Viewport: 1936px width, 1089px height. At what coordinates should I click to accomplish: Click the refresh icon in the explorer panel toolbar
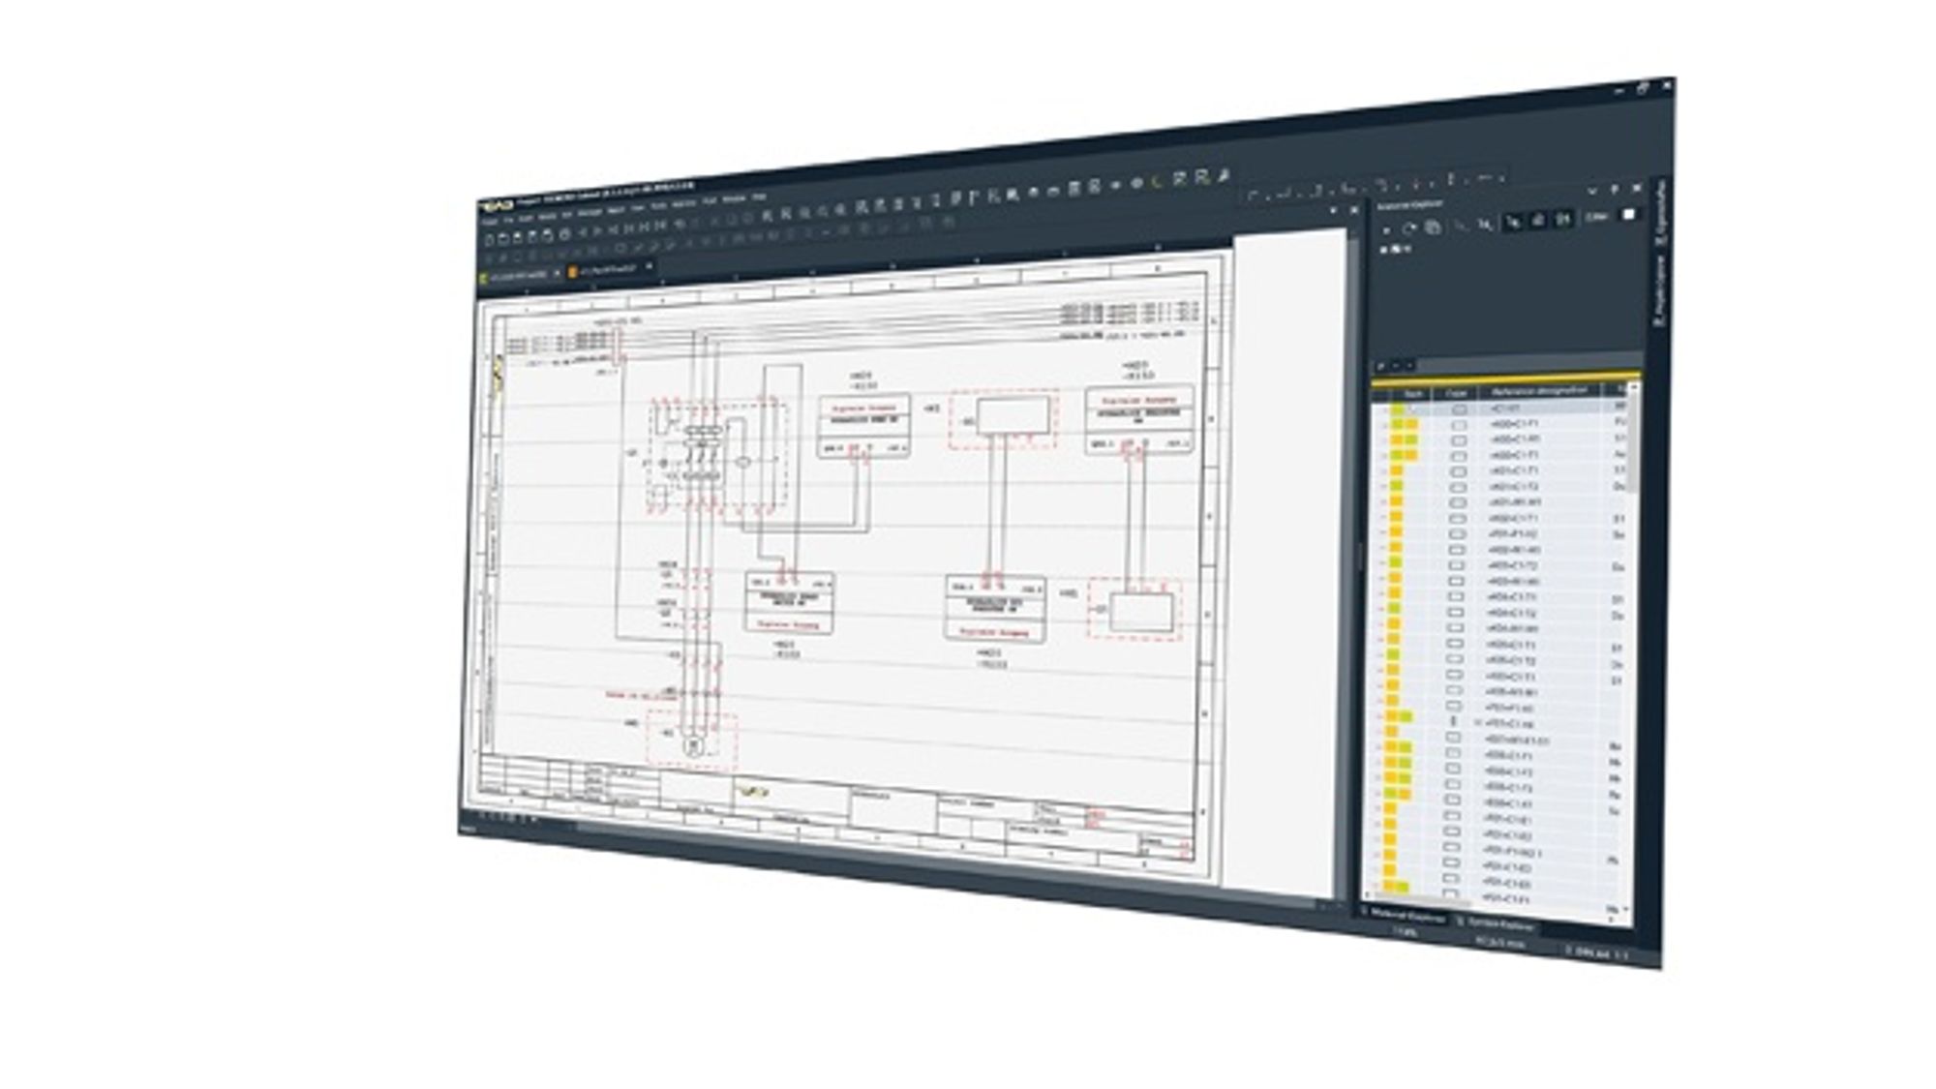pyautogui.click(x=1408, y=228)
